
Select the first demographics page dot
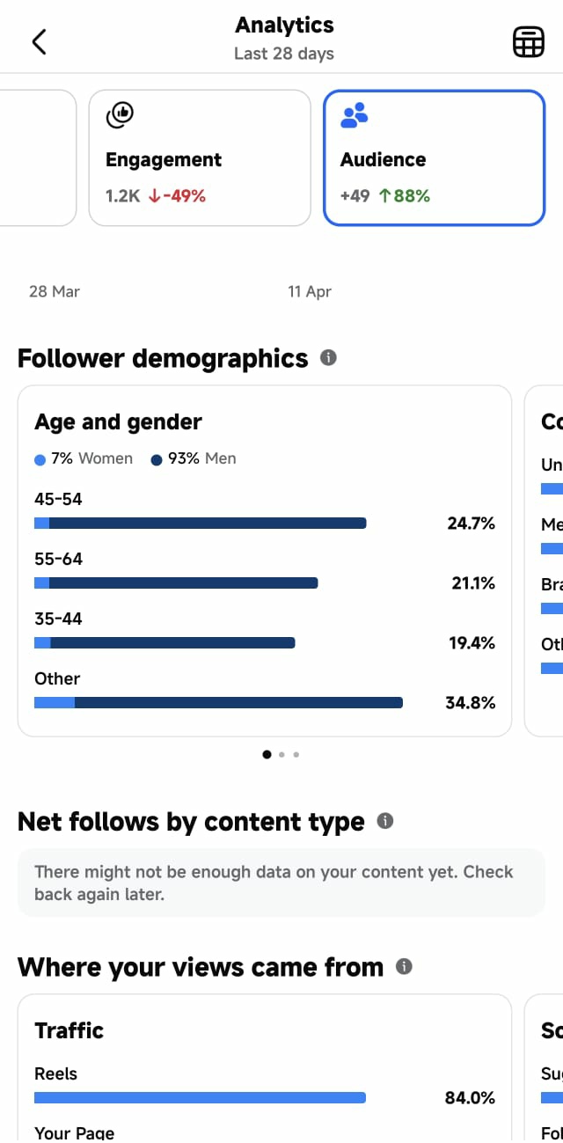267,754
